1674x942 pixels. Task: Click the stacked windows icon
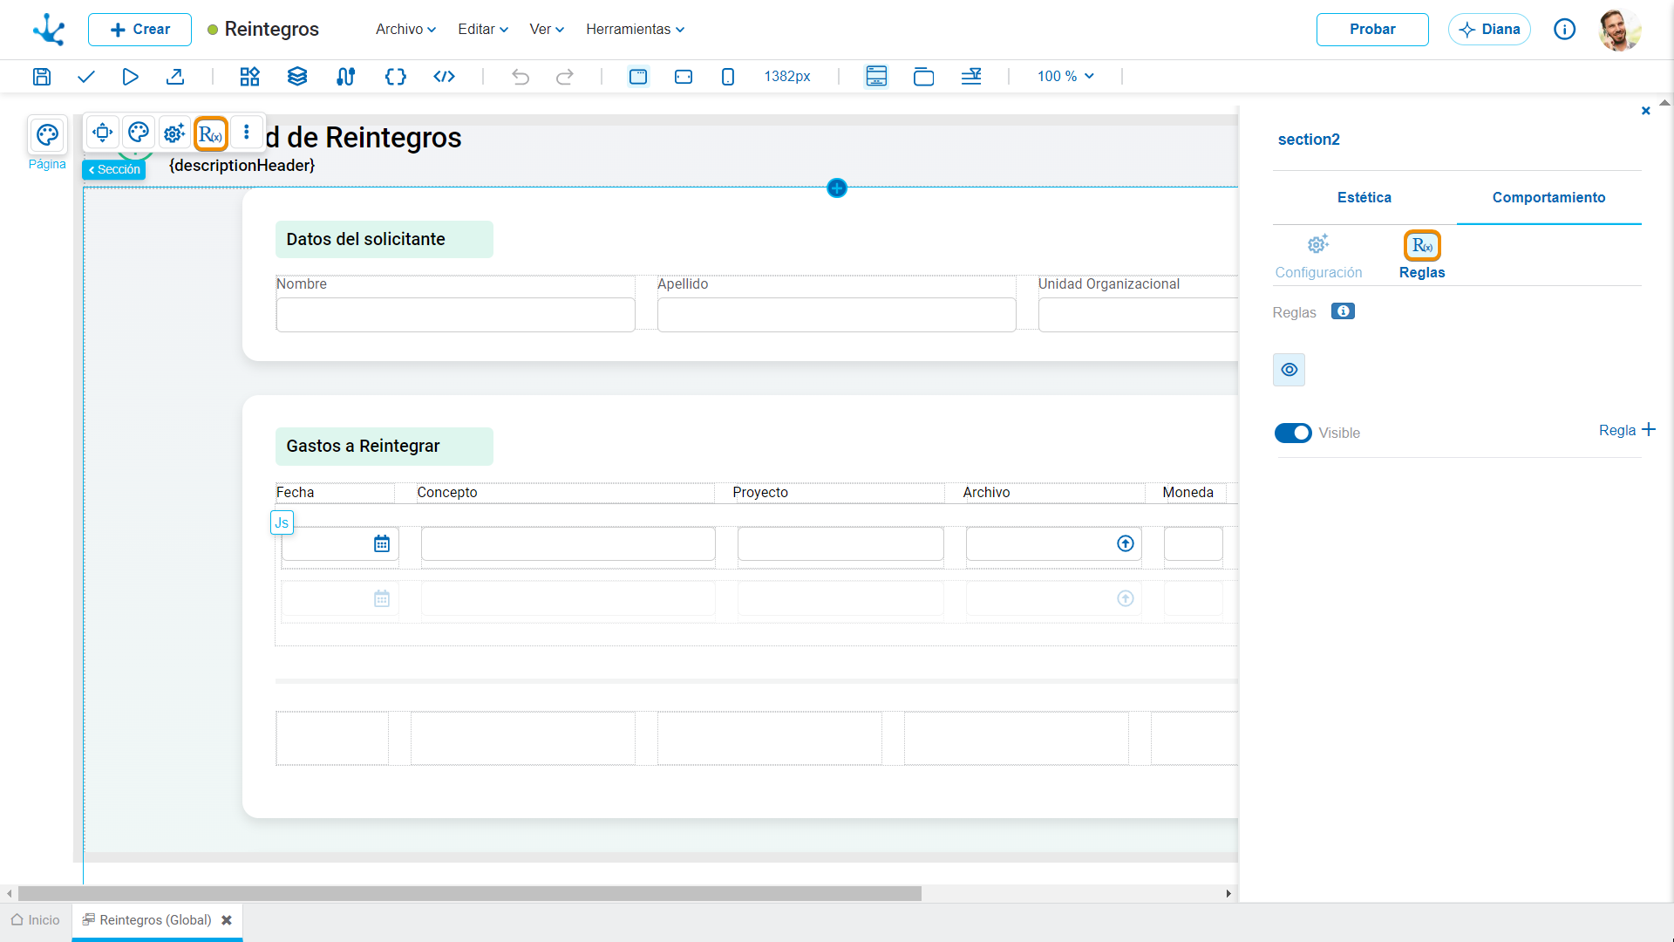coord(923,77)
